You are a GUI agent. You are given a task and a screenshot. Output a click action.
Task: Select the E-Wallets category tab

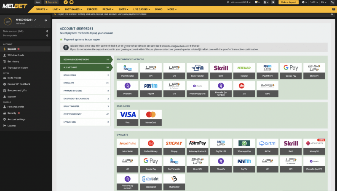tap(85, 83)
